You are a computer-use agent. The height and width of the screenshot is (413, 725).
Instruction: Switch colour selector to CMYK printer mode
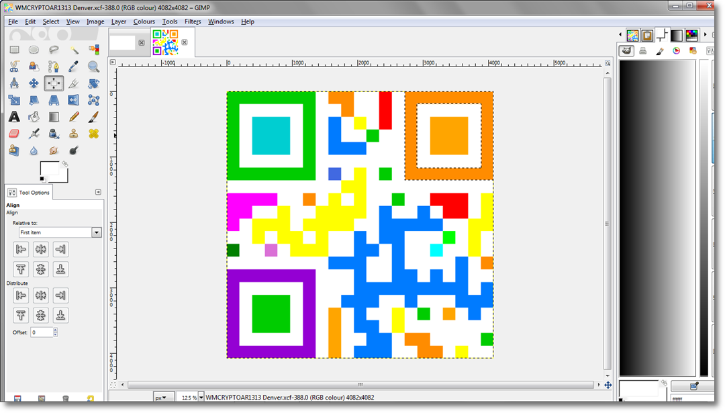coord(643,51)
